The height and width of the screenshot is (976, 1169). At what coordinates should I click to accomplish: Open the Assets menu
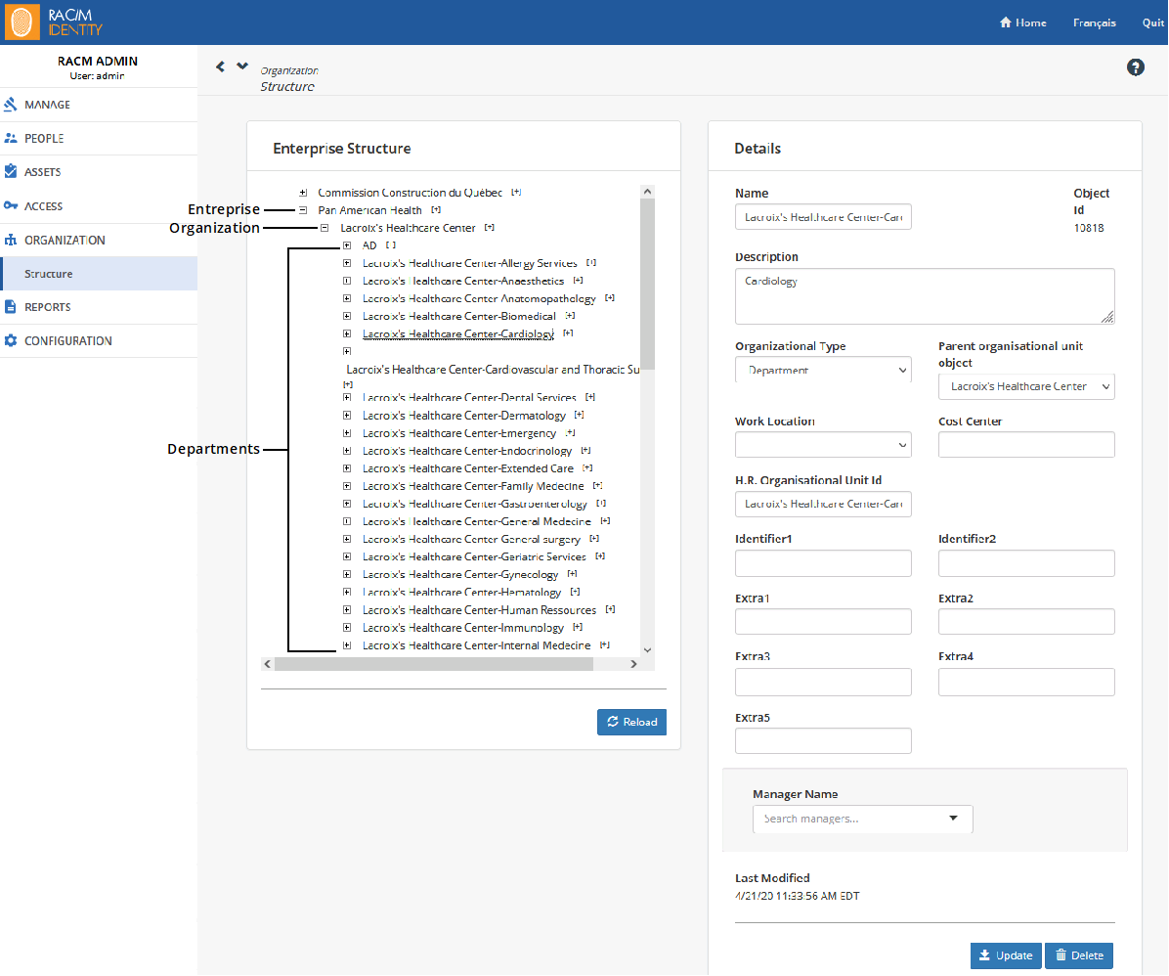99,171
